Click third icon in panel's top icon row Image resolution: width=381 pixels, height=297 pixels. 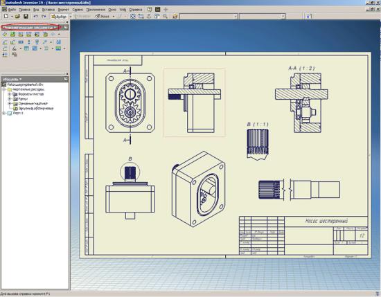21,35
